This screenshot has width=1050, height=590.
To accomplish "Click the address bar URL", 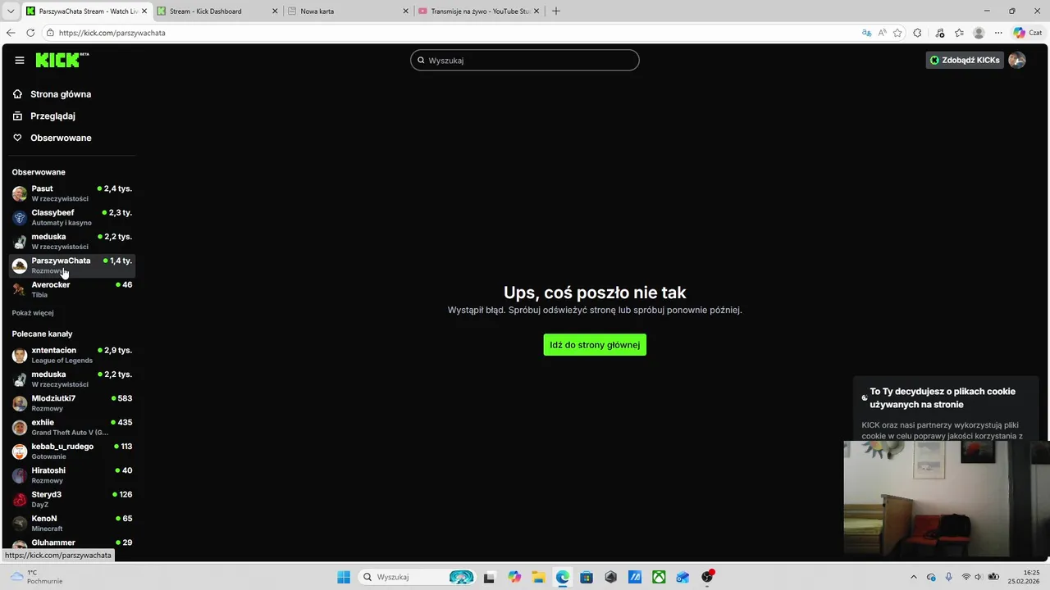I will pos(112,33).
